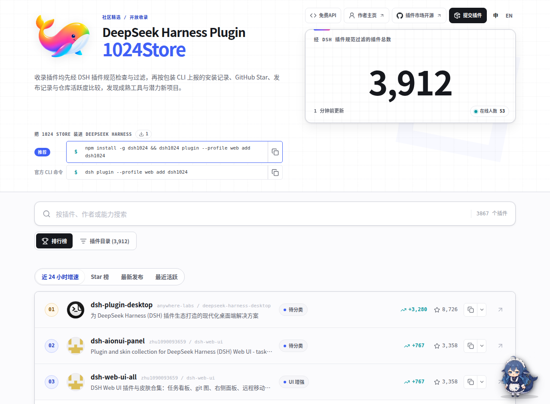Open the 免费API button
Screen dimensions: 550x404
(323, 15)
